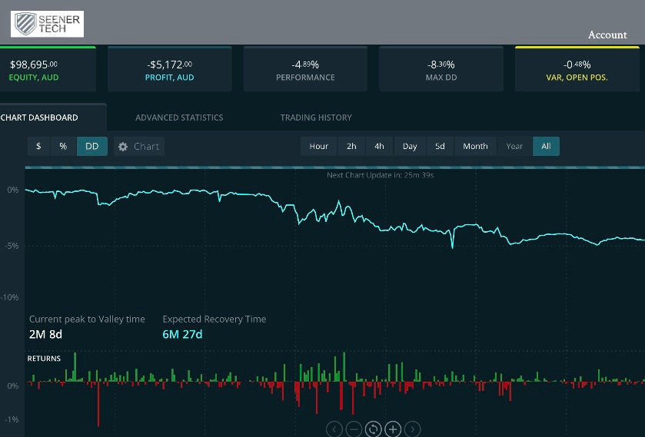Select the 2h timeframe
This screenshot has height=437, width=645.
coord(351,147)
